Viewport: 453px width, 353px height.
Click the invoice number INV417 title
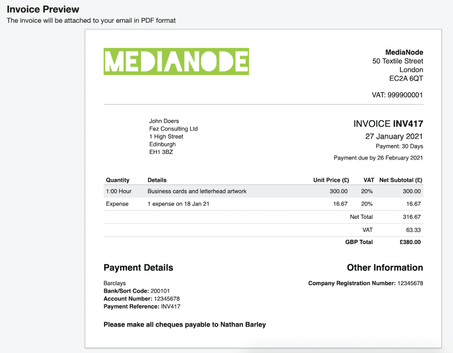click(x=388, y=124)
